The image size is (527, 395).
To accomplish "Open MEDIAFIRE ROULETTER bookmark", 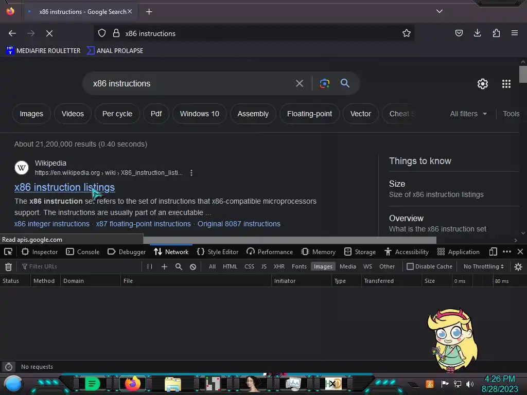I will (43, 51).
